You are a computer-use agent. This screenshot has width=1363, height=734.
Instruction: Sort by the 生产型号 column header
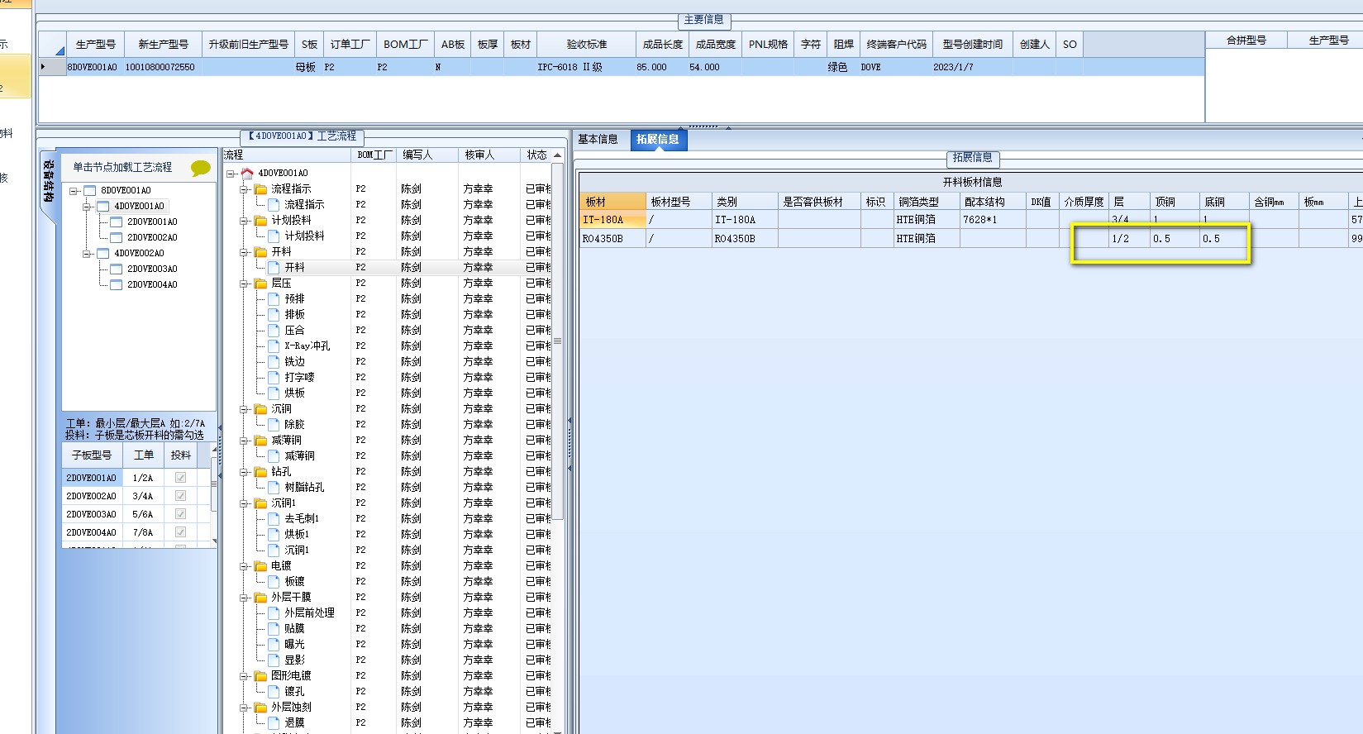pyautogui.click(x=95, y=45)
